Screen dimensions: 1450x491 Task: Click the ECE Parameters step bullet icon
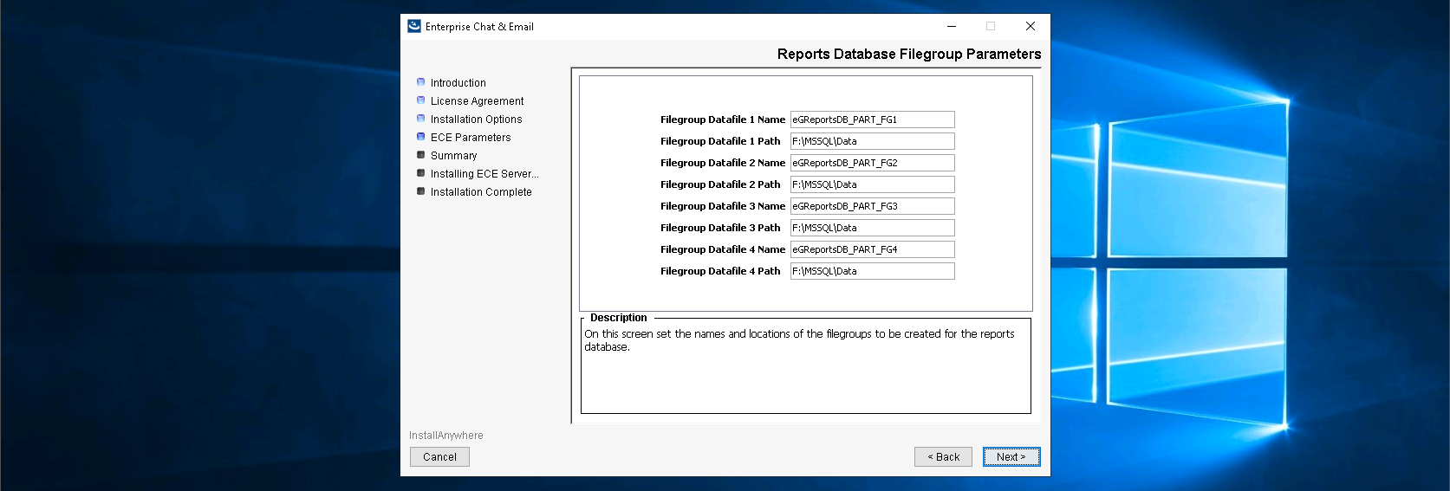(x=421, y=137)
